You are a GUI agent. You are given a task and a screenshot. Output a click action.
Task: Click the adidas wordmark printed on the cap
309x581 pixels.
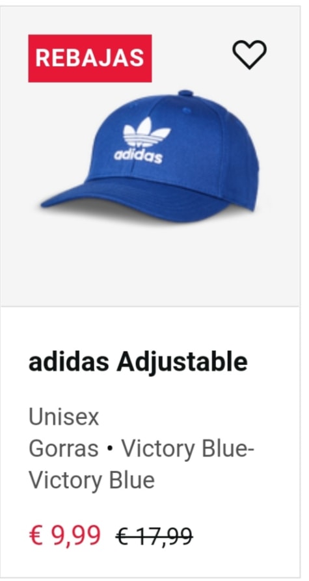click(x=138, y=155)
